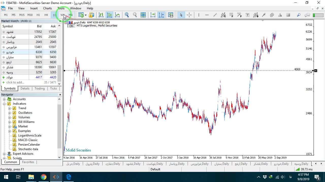Close the Market Watch panel
Image resolution: width=325 pixels, height=182 pixels.
60,21
